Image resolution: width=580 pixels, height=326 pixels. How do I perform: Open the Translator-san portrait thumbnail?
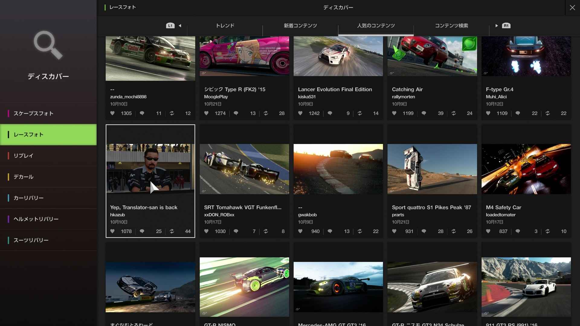150,169
